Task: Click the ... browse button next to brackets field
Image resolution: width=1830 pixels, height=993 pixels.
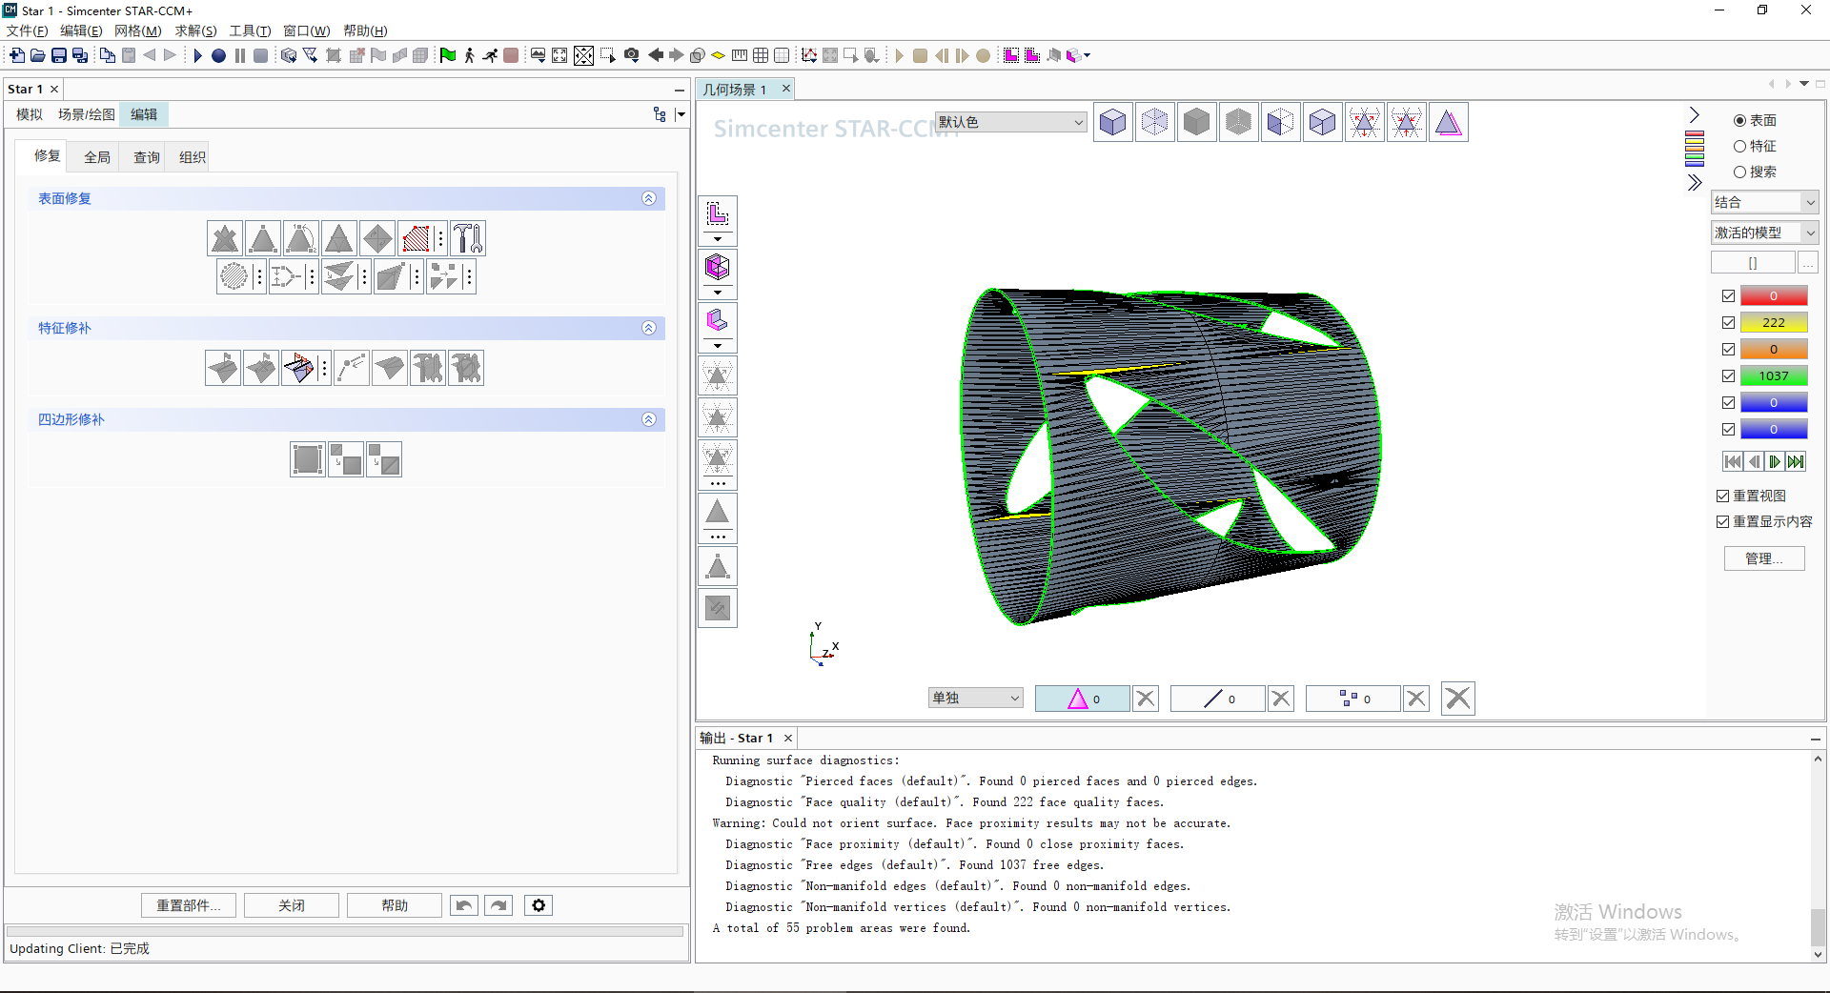Action: coord(1808,263)
